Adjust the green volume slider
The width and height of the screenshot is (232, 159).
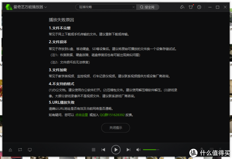(x=151, y=150)
